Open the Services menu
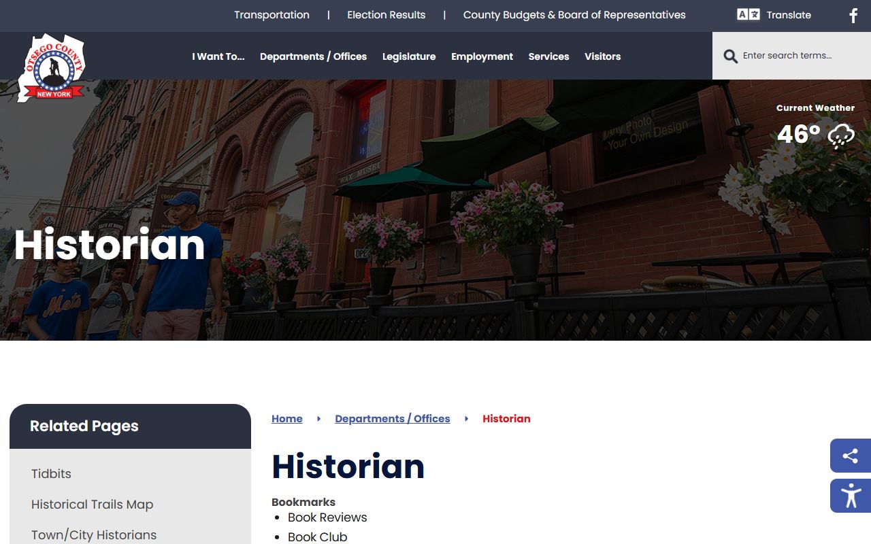The height and width of the screenshot is (544, 871). [548, 56]
